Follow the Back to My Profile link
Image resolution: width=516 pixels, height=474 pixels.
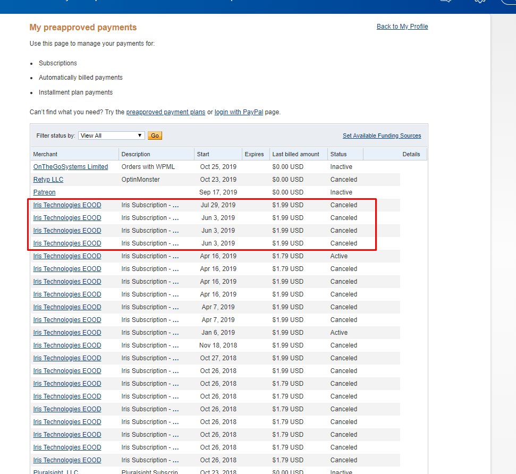coord(402,27)
